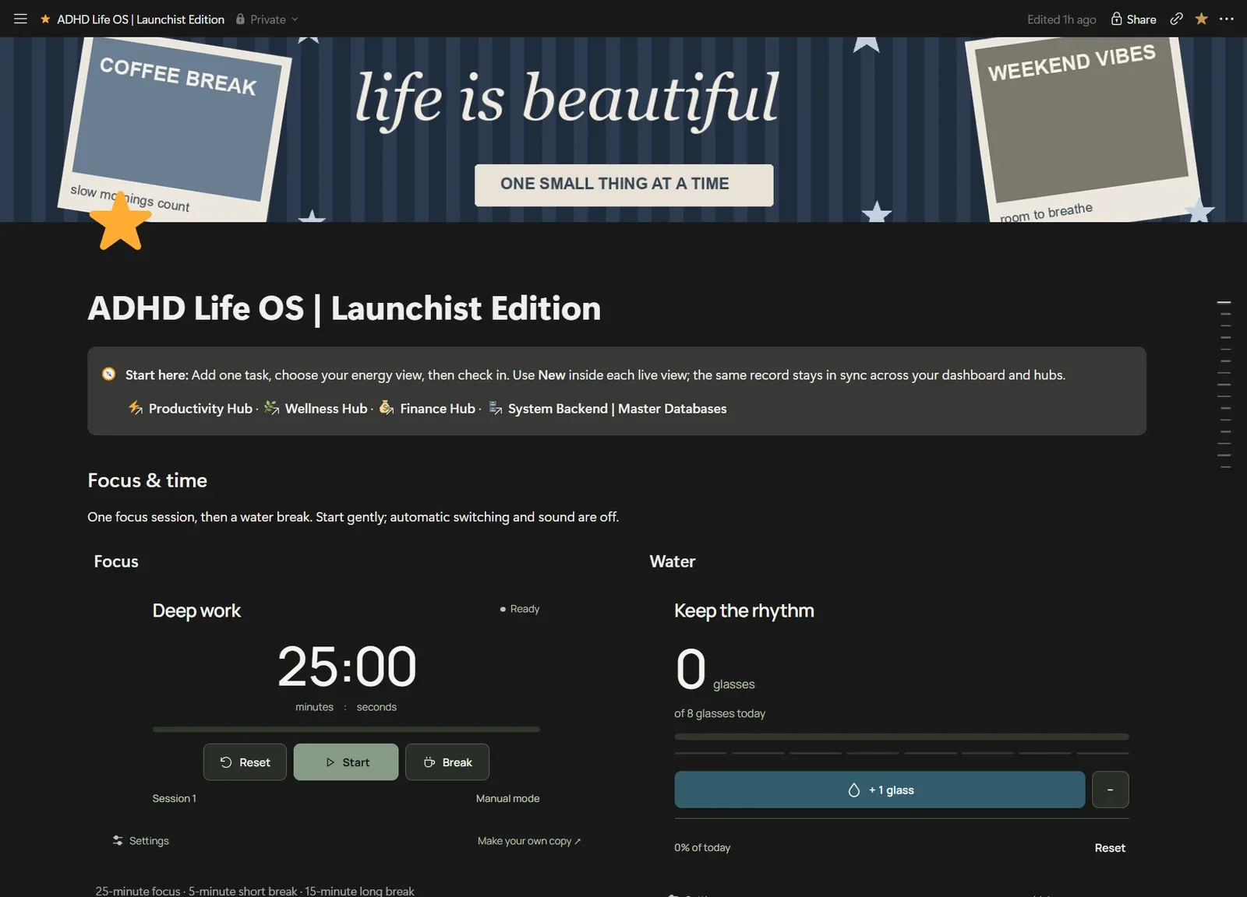The height and width of the screenshot is (897, 1247).
Task: Switch the timer to Break
Action: click(447, 762)
